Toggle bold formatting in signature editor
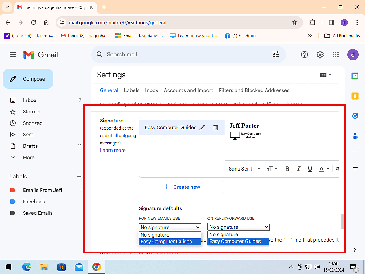The height and width of the screenshot is (274, 365). (287, 169)
